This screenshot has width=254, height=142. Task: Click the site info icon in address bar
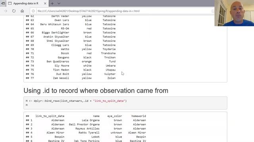[x=33, y=11]
